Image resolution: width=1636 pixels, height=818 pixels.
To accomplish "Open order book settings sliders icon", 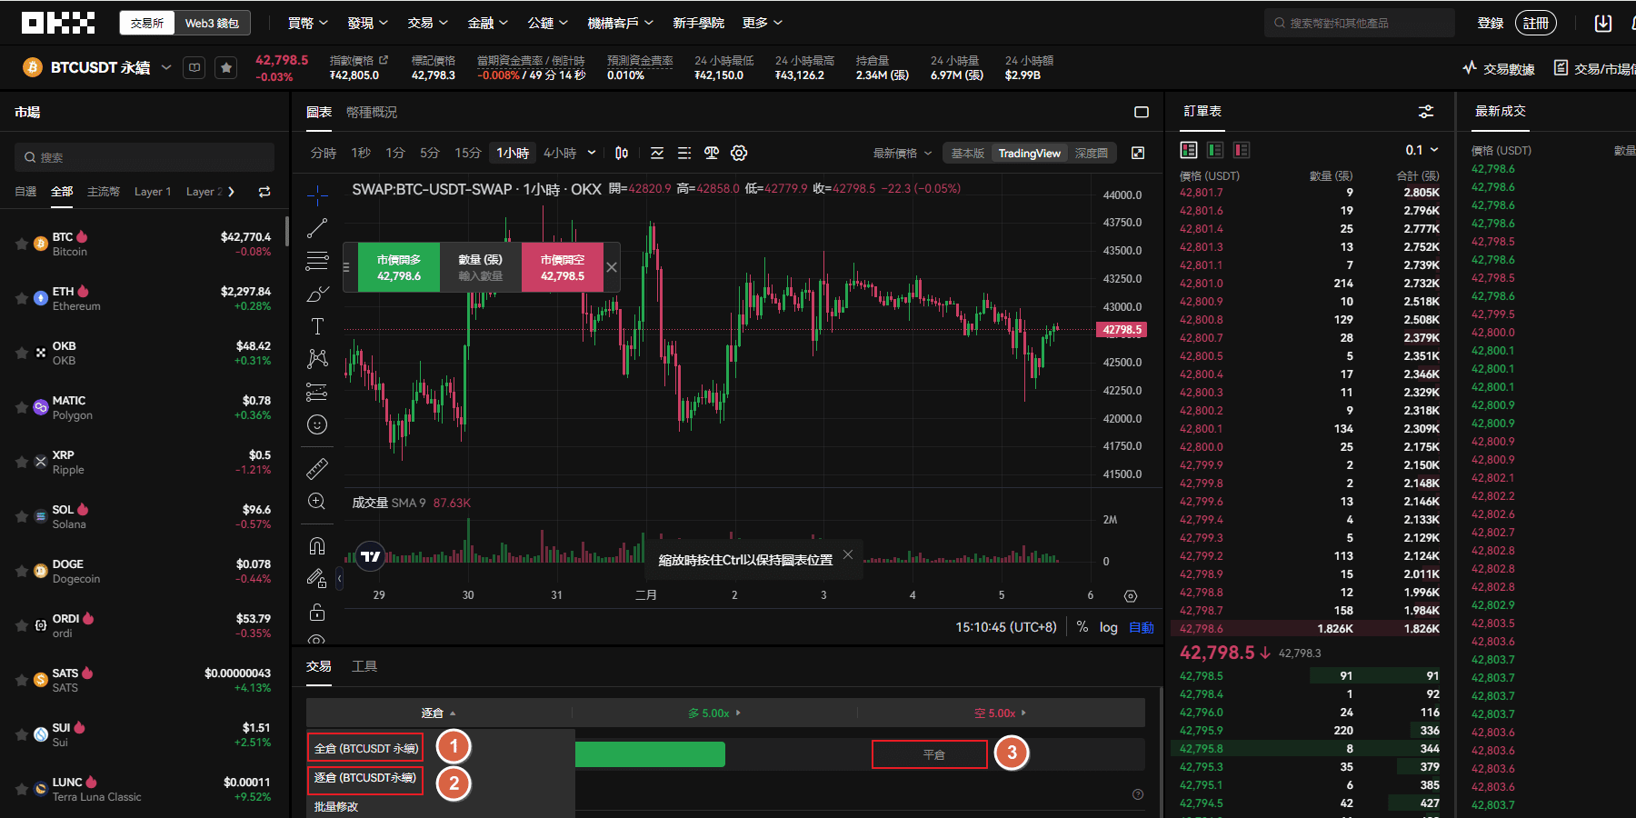I will 1426,112.
